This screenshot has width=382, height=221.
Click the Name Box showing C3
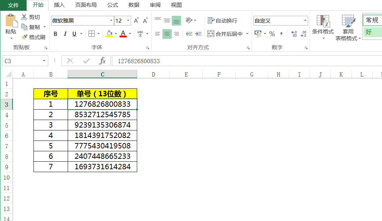point(22,61)
